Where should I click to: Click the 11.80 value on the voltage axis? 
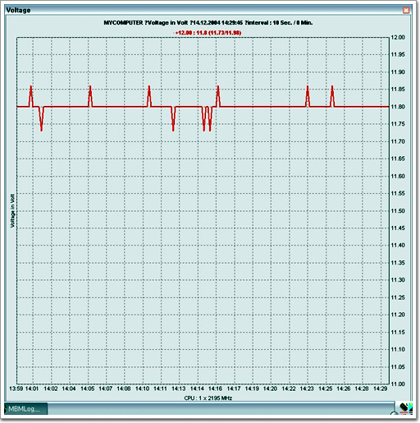tap(398, 107)
